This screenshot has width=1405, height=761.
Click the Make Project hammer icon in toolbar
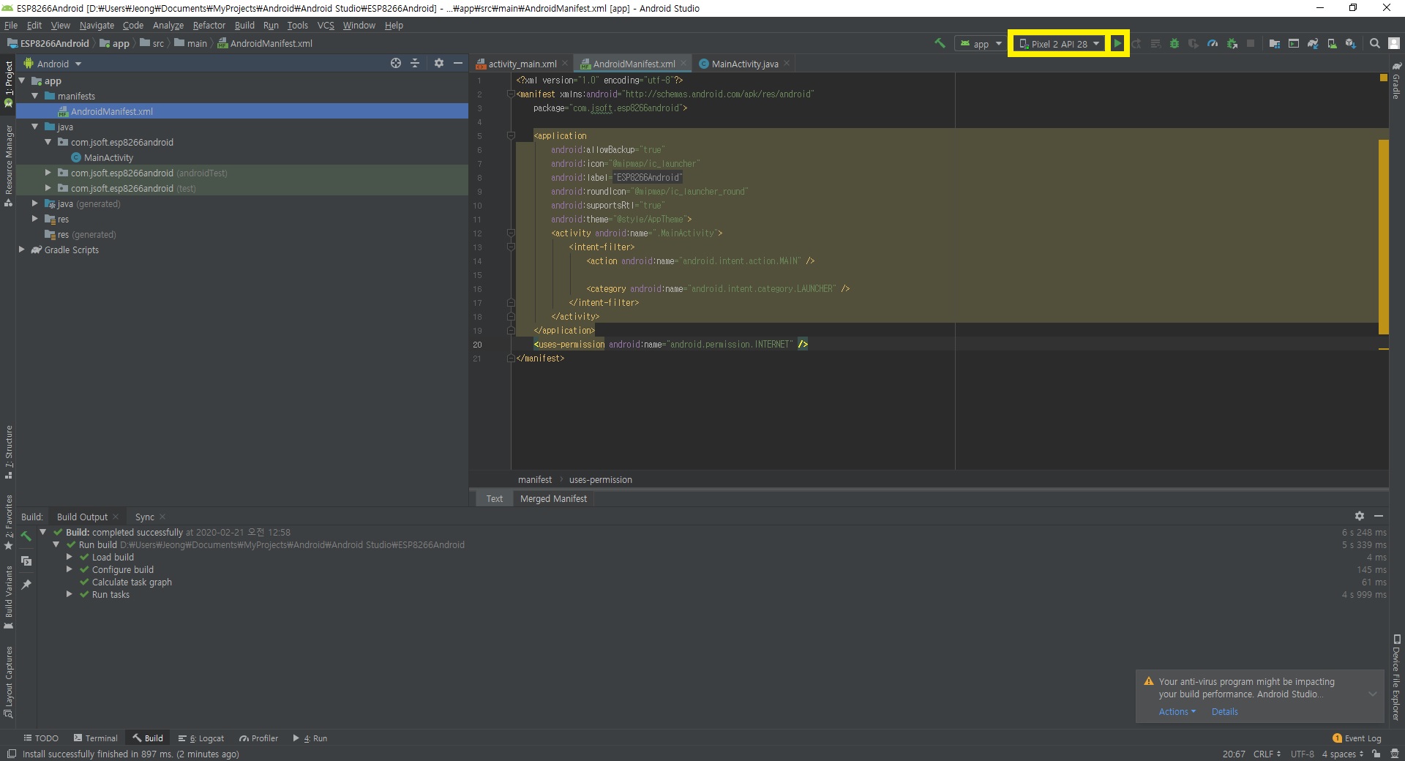(x=940, y=43)
